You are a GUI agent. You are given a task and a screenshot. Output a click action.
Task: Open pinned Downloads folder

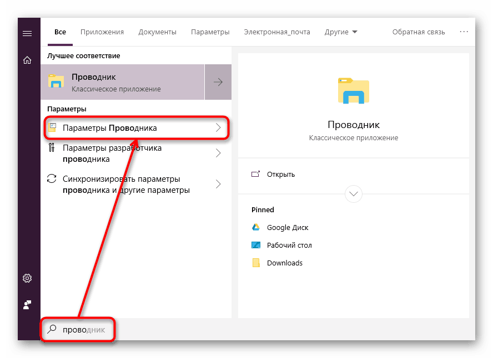[x=285, y=263]
